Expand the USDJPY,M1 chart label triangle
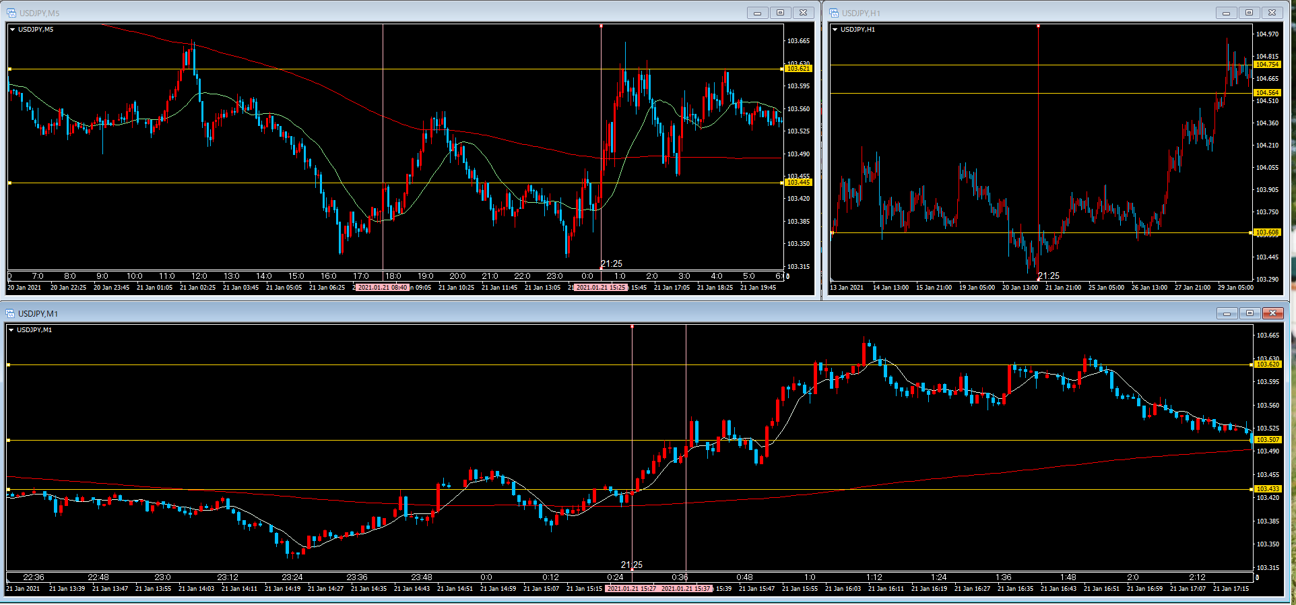Viewport: 1296px width, 605px height. (11, 330)
